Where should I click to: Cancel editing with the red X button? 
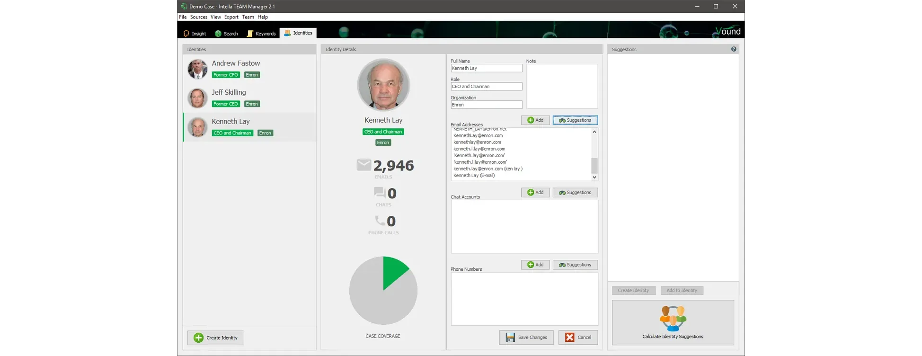click(578, 338)
